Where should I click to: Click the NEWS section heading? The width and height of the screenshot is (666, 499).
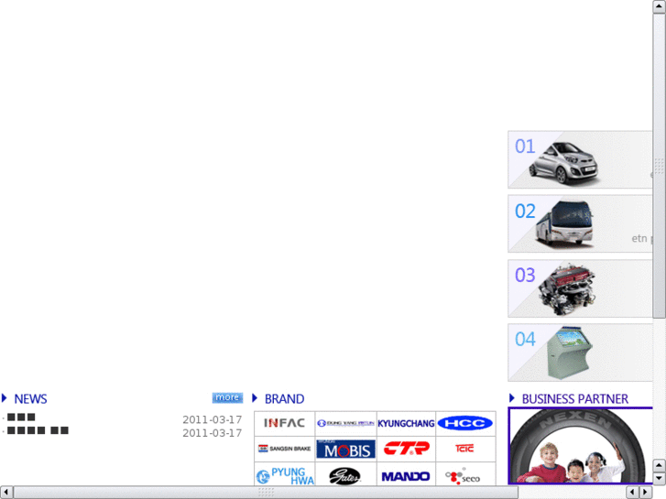tap(30, 399)
